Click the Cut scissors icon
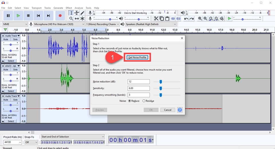 click(x=156, y=19)
